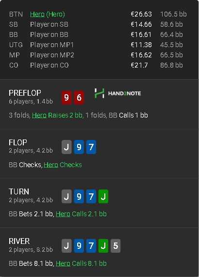The height and width of the screenshot is (277, 199).
Task: Click Hero link in turn action line
Action: click(x=63, y=214)
